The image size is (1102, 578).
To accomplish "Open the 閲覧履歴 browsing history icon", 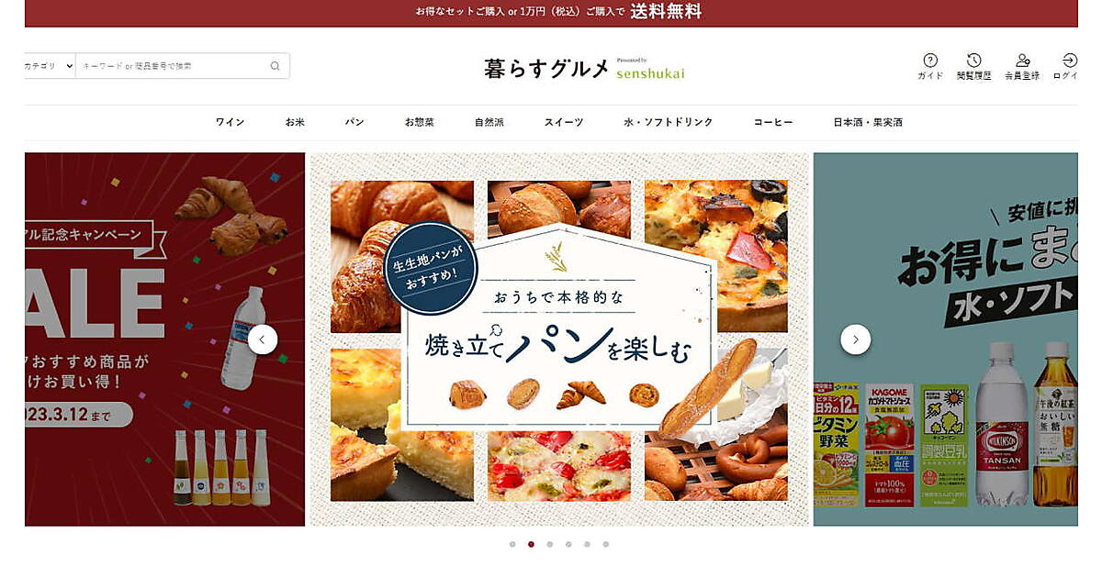I will pyautogui.click(x=974, y=66).
